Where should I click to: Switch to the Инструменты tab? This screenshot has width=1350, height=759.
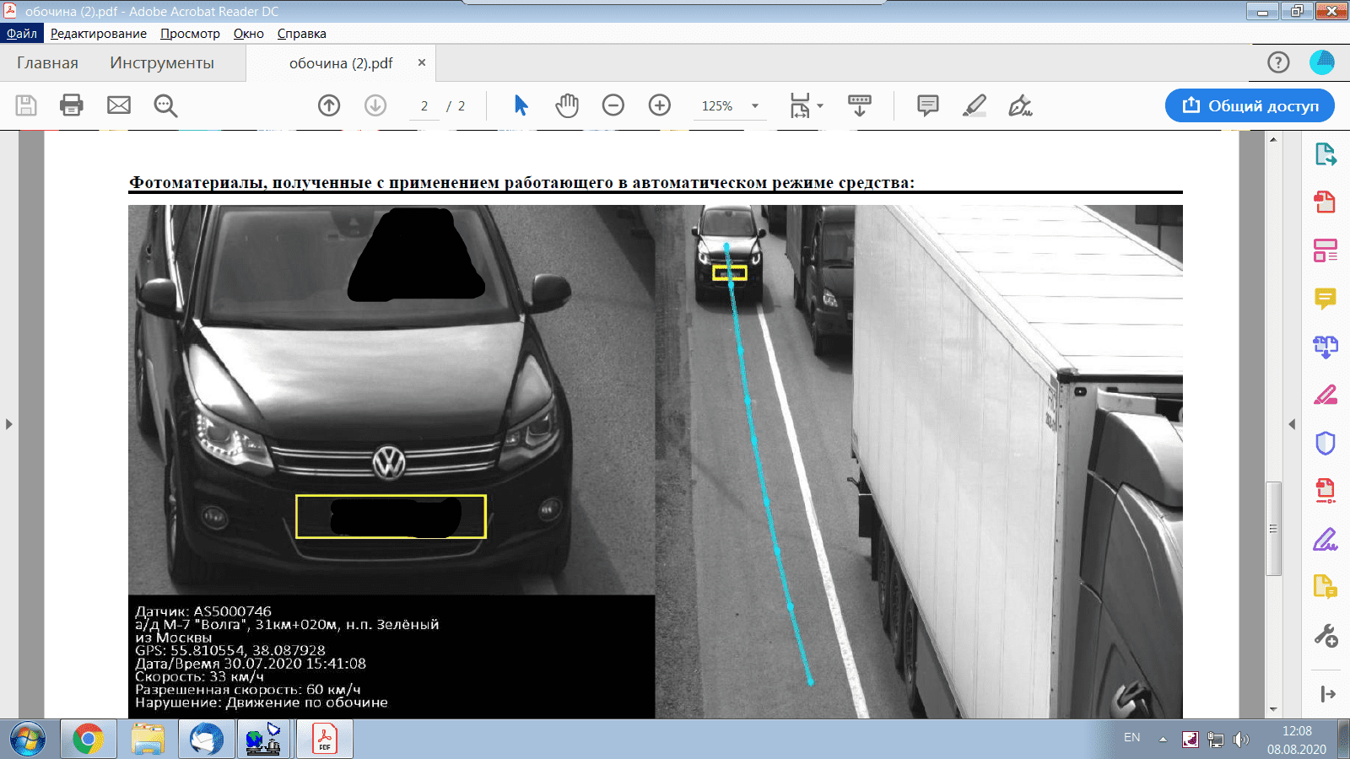pyautogui.click(x=162, y=63)
